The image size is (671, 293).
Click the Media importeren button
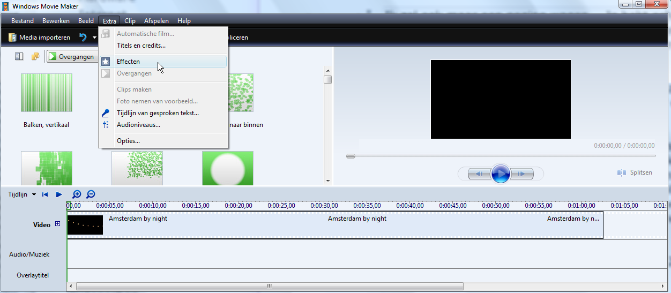(x=40, y=37)
